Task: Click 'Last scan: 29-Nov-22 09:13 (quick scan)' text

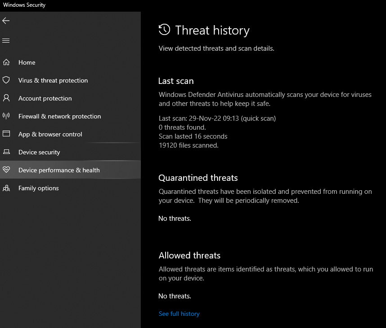Action: click(217, 118)
